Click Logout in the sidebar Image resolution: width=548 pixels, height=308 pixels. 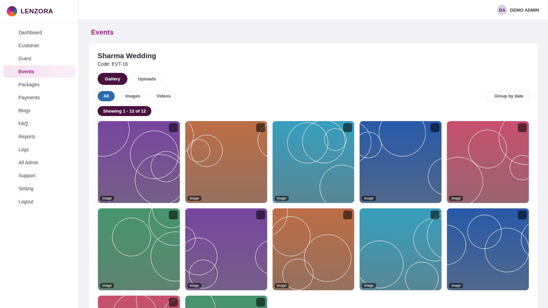tap(39, 202)
